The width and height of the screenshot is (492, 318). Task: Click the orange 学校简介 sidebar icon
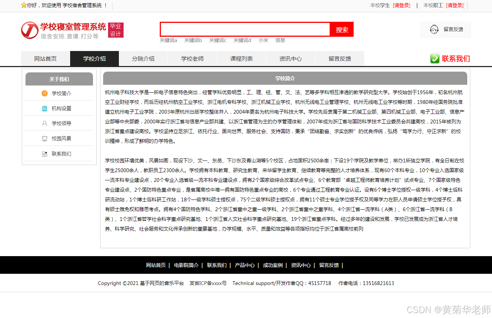[x=45, y=93]
